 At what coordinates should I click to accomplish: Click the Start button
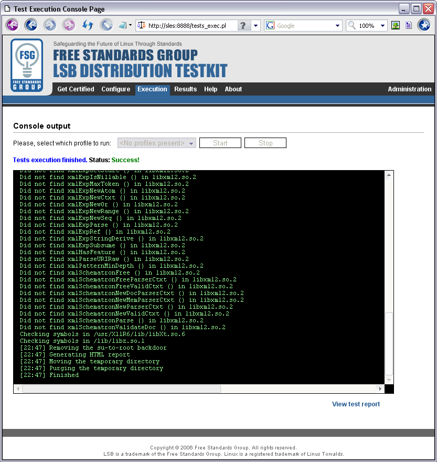pos(220,143)
